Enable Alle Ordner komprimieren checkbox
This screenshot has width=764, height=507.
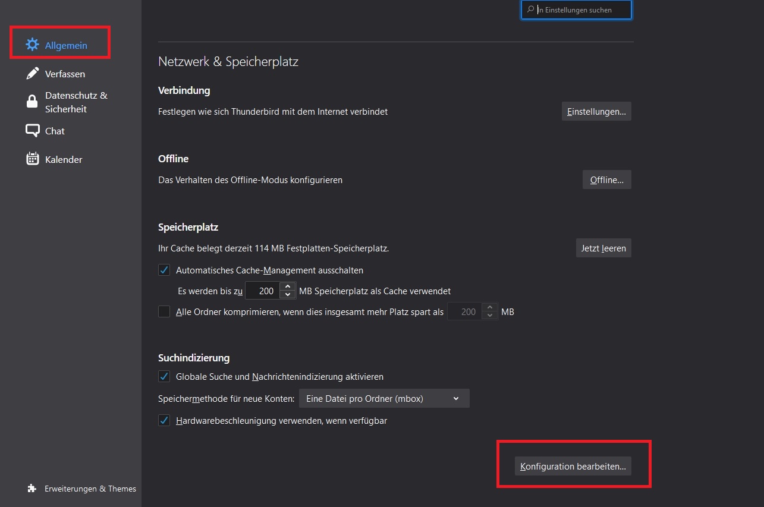coord(164,311)
